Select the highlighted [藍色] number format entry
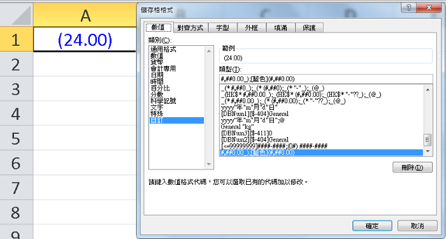The image size is (446, 239). tap(321, 153)
